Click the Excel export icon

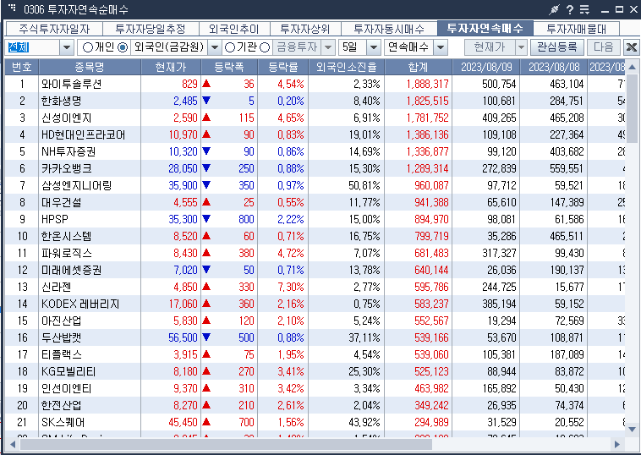[x=631, y=47]
